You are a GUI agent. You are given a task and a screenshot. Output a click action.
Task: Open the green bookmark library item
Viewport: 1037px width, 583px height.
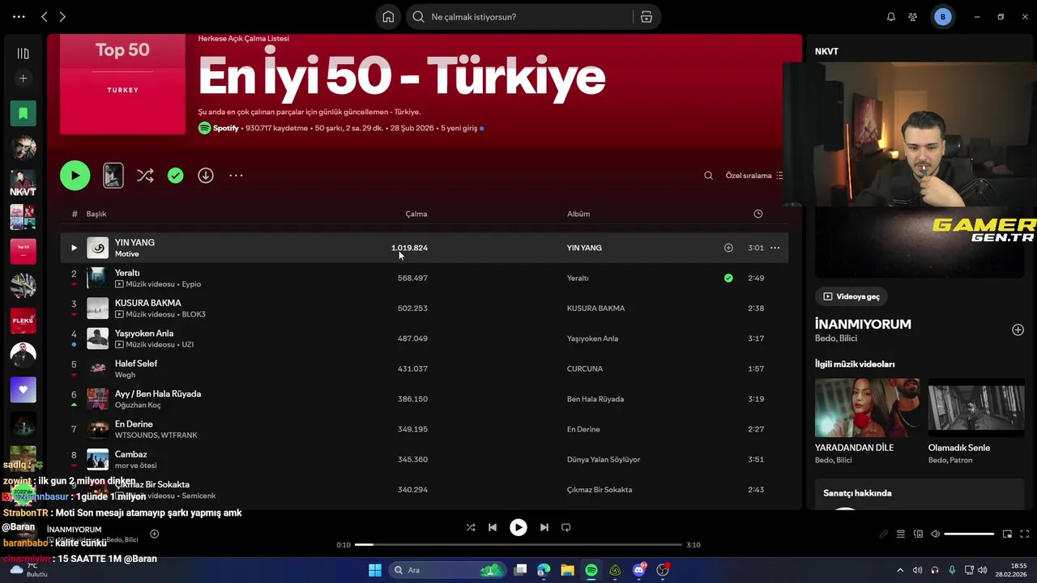23,113
